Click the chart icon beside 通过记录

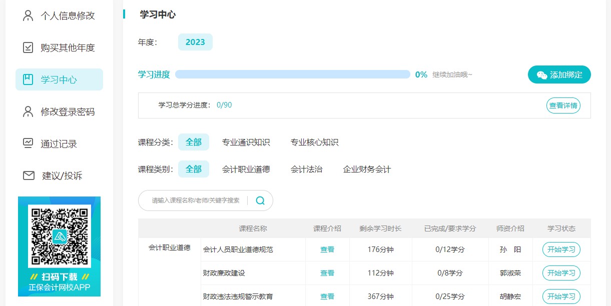(x=28, y=143)
